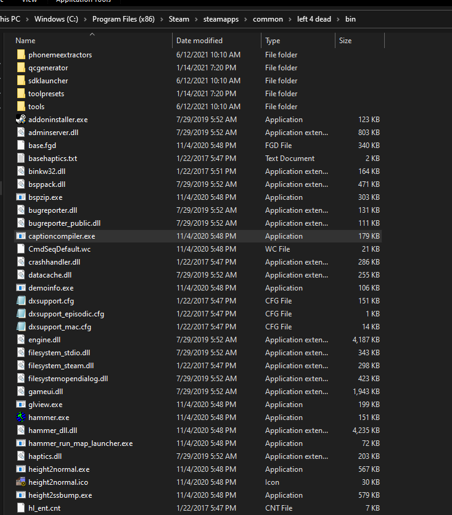This screenshot has width=452, height=515.
Task: Select filesystem_steam.dll file name
Action: (61, 366)
